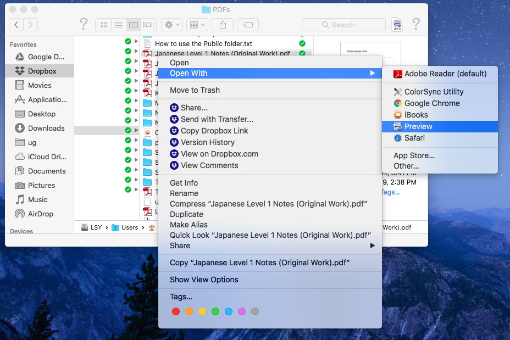The height and width of the screenshot is (340, 510).
Task: Choose Get Info from context menu
Action: 184,183
